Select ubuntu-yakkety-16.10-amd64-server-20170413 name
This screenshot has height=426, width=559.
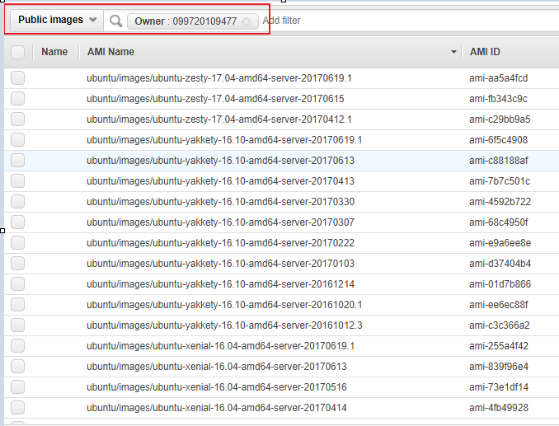click(221, 181)
